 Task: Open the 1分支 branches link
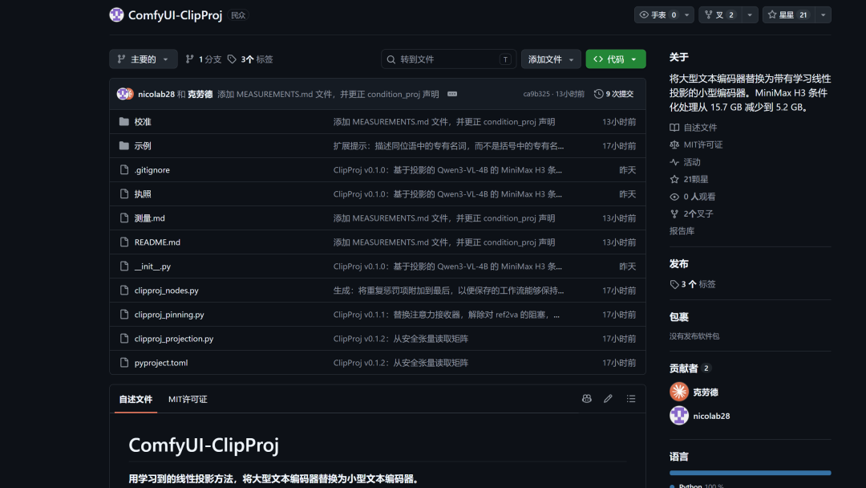point(203,59)
